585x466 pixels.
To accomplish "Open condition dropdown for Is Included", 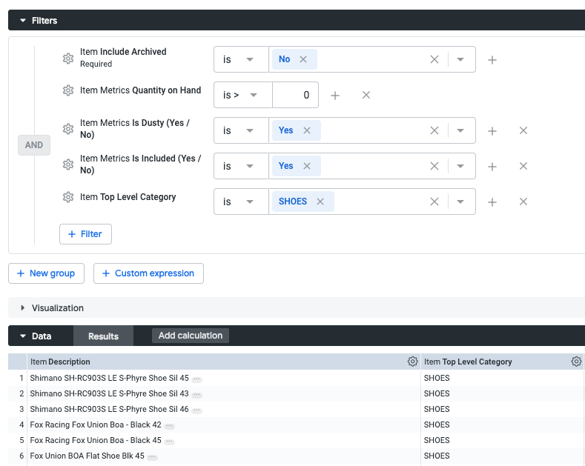I will 241,166.
